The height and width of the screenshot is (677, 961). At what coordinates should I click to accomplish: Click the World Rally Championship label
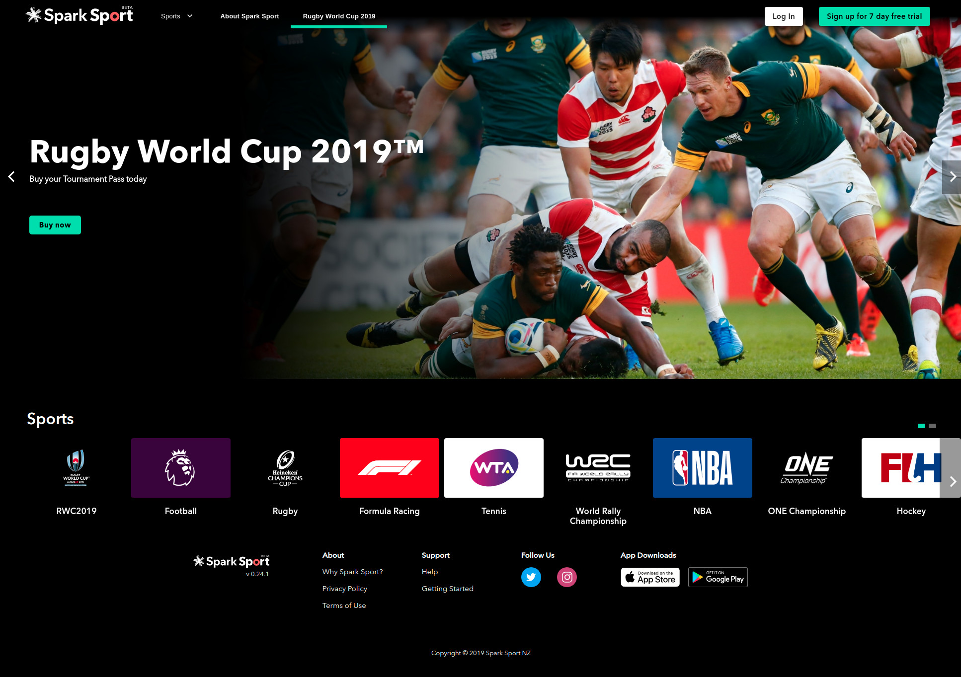[x=598, y=516]
